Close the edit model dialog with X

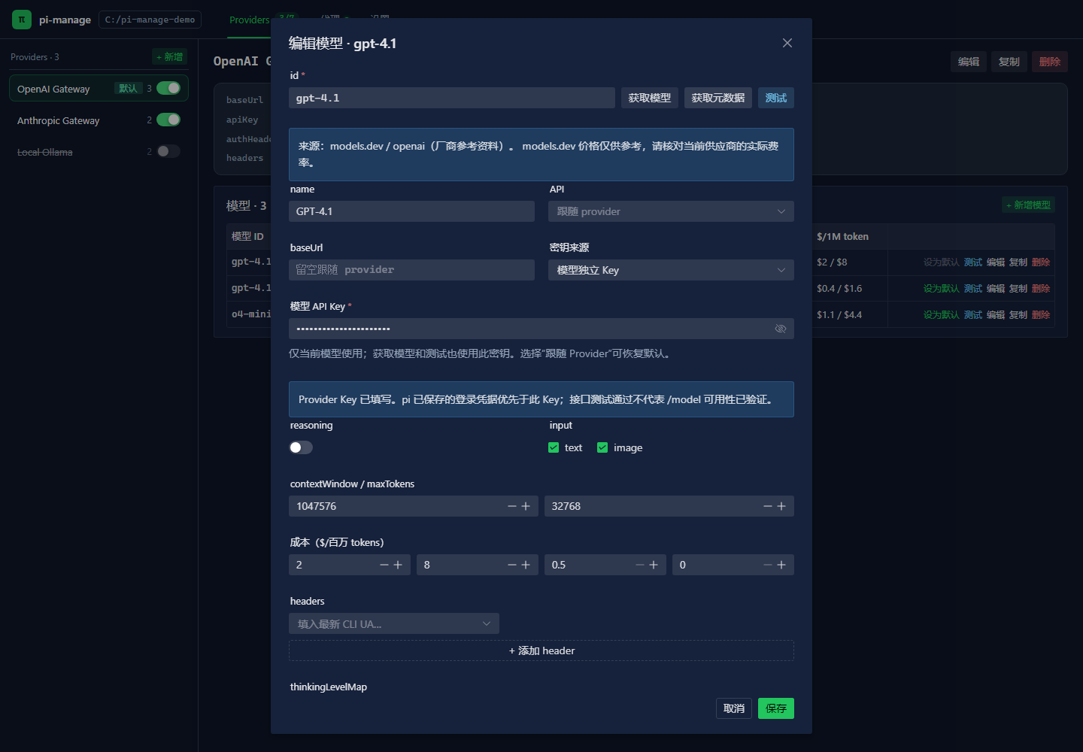787,43
